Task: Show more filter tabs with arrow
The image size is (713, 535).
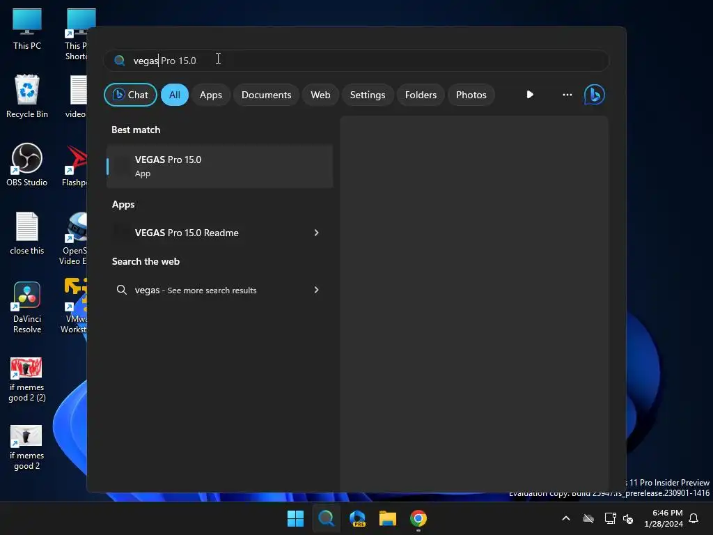Action: (530, 95)
